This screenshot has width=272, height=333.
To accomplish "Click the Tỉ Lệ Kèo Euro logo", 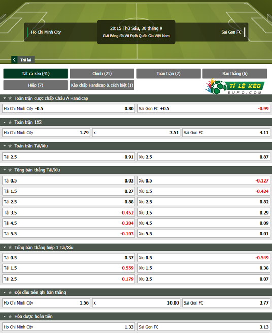I will (x=235, y=86).
